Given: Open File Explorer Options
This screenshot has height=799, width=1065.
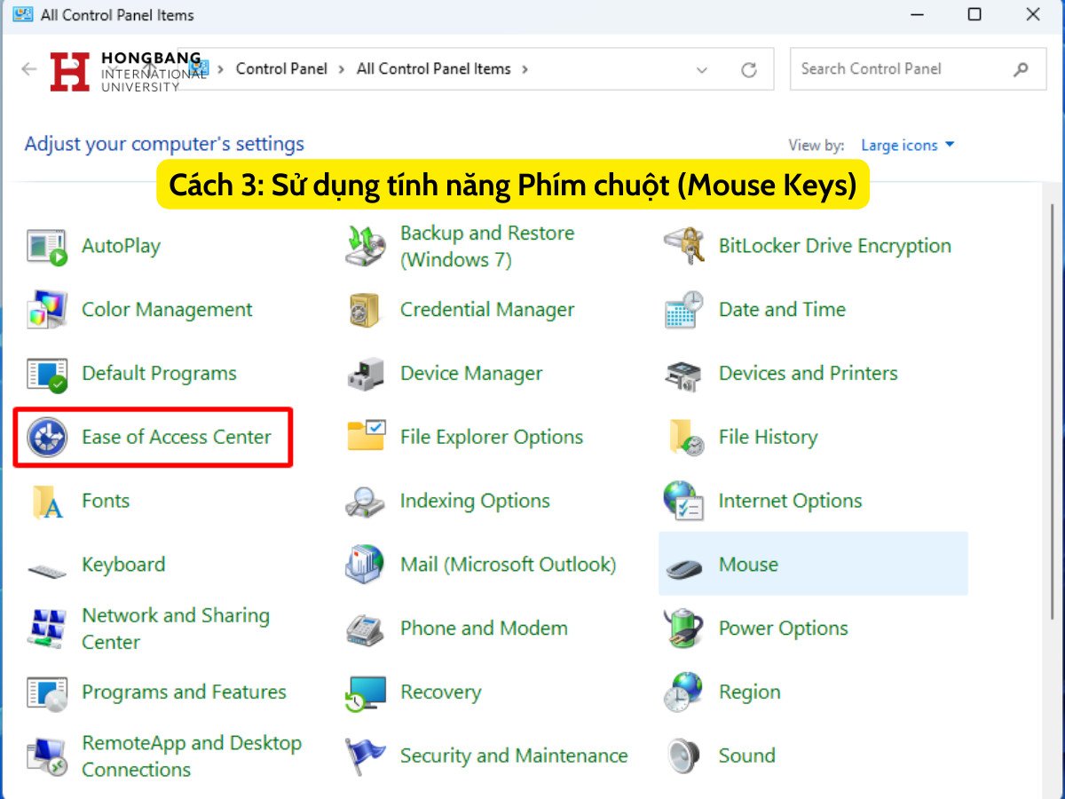Looking at the screenshot, I should coord(492,437).
